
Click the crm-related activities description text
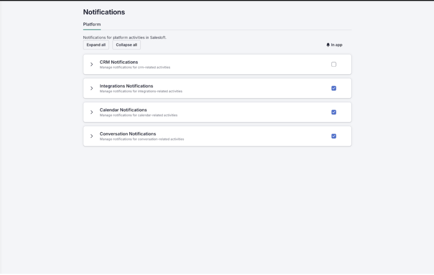coord(135,67)
